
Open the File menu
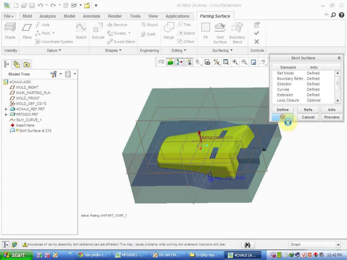click(x=8, y=16)
